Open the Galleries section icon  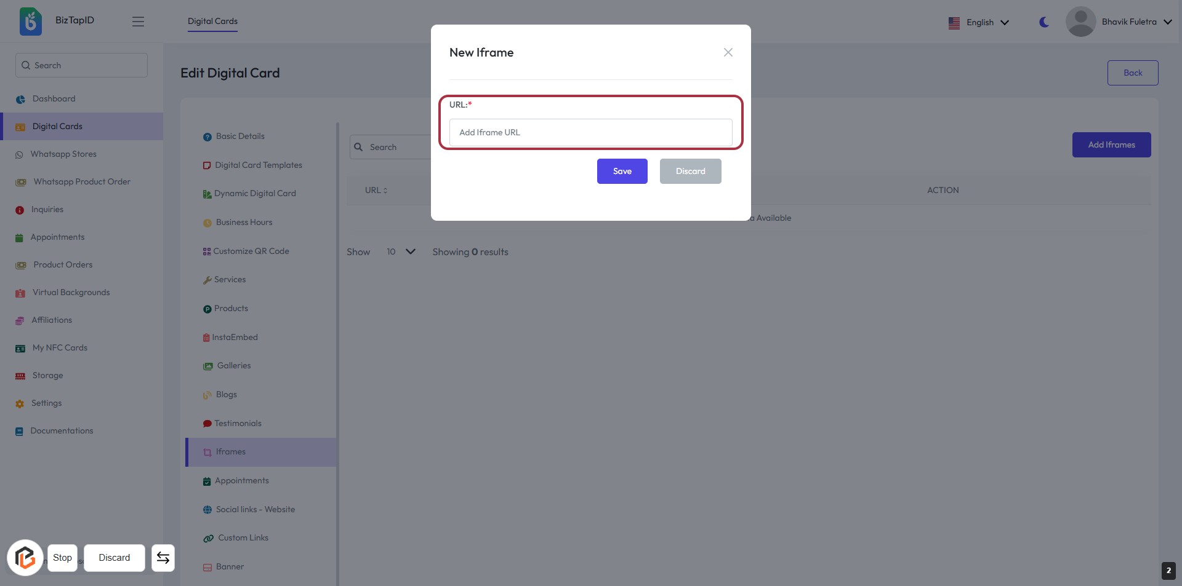point(208,366)
